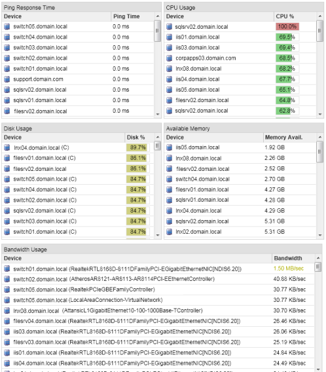This screenshot has height=372, width=326.
Task: Click server icon next to corpapps03.domain.com
Action: tap(169, 58)
